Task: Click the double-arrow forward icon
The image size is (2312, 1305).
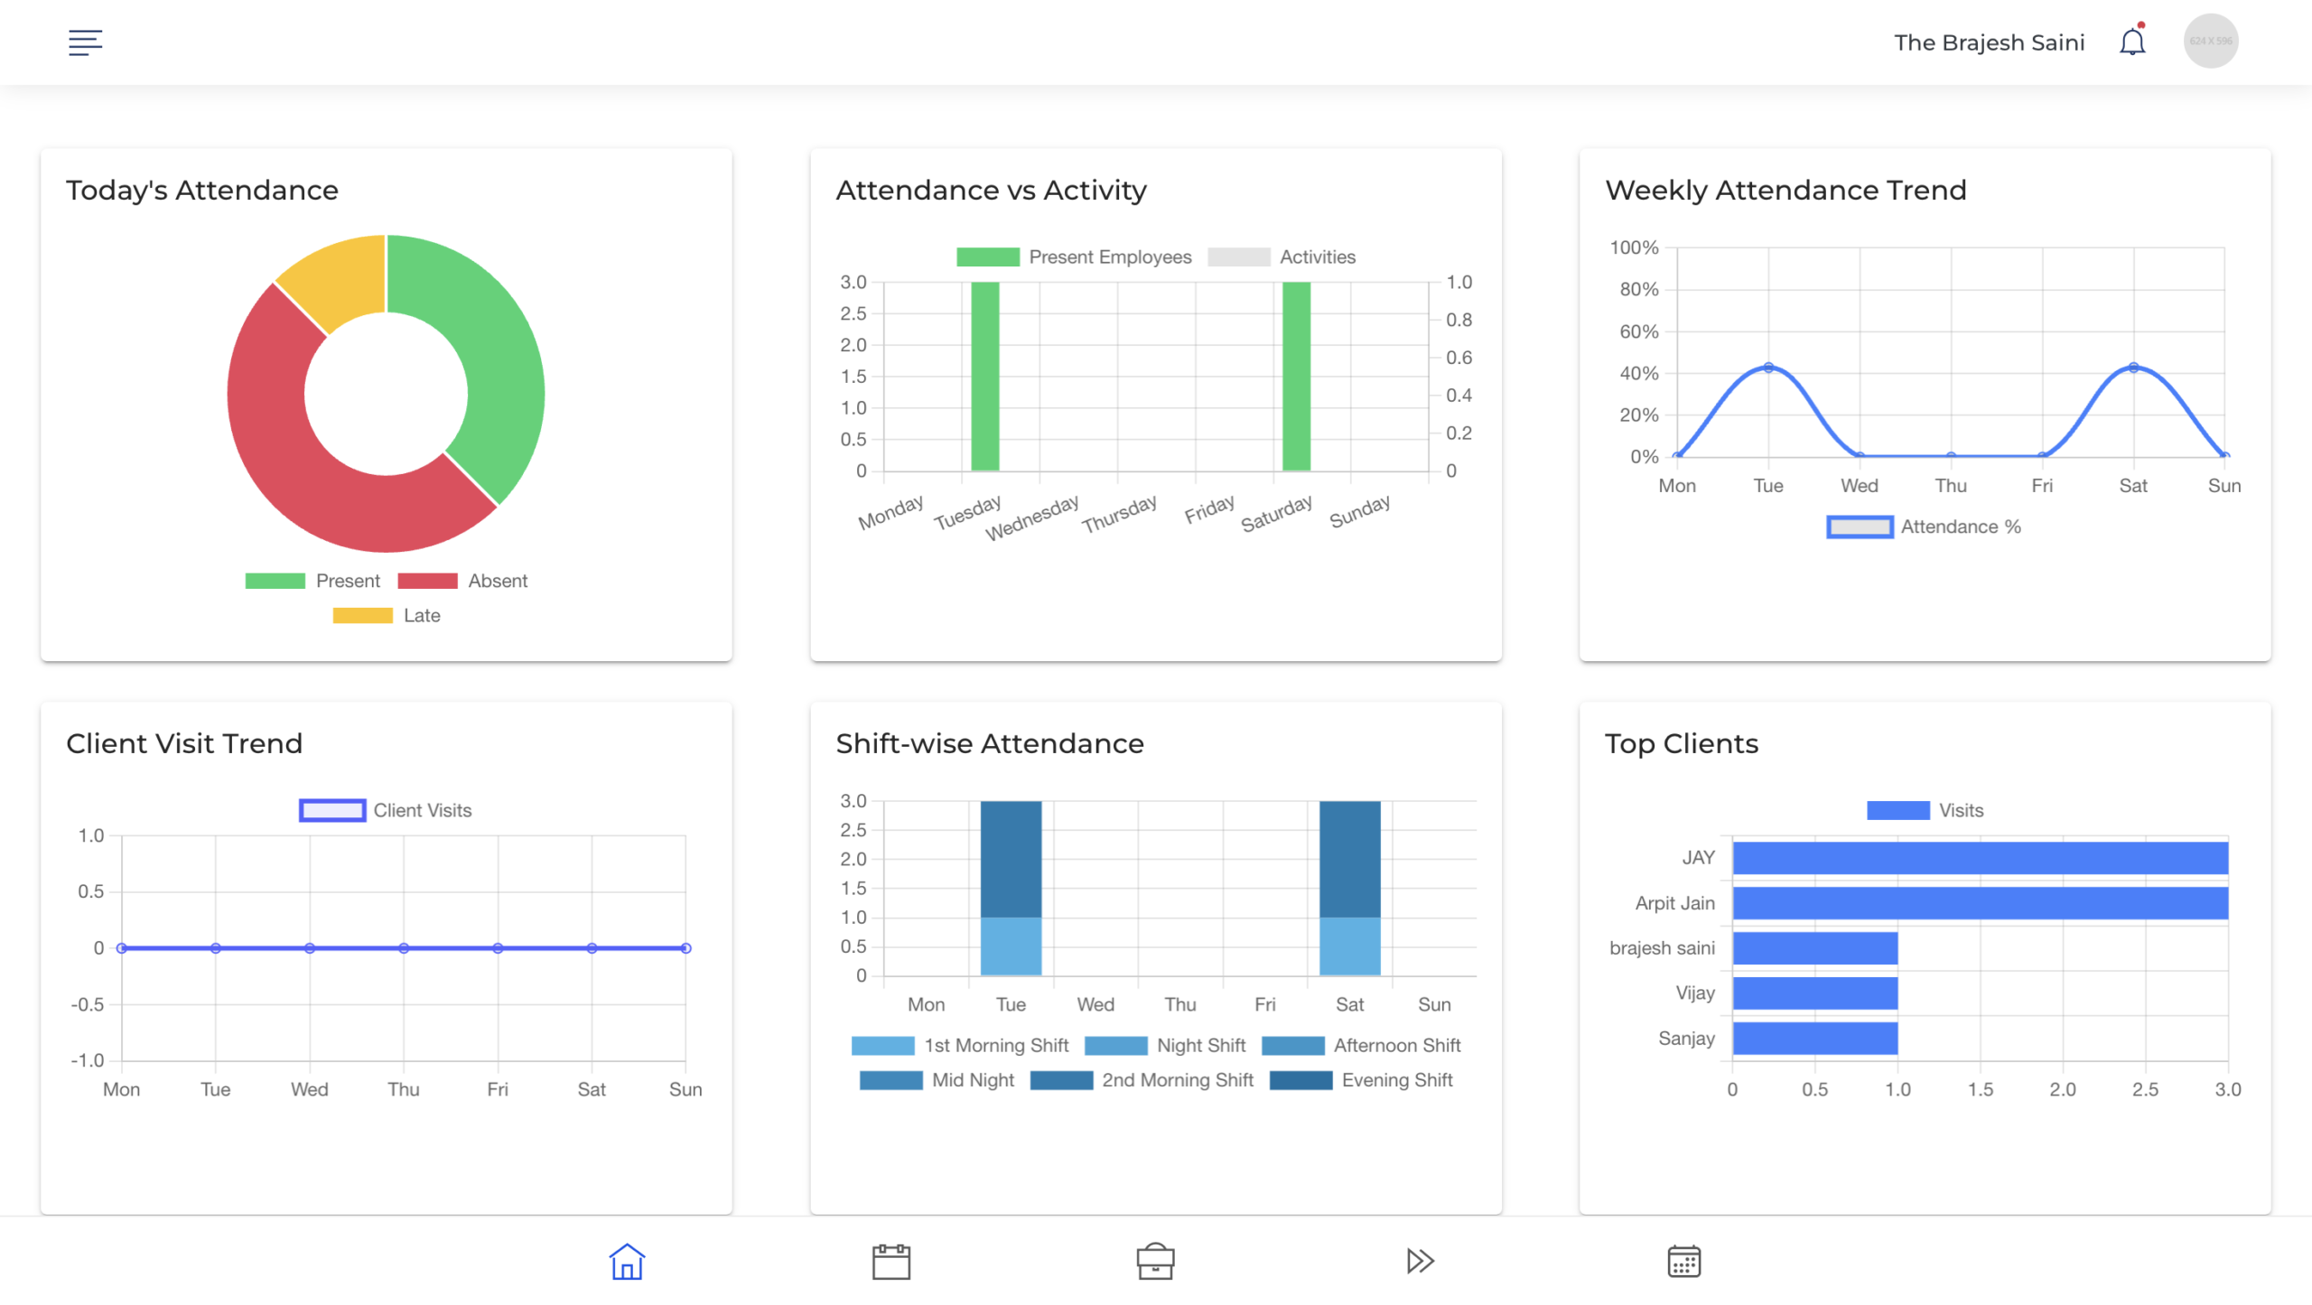Action: coord(1420,1261)
